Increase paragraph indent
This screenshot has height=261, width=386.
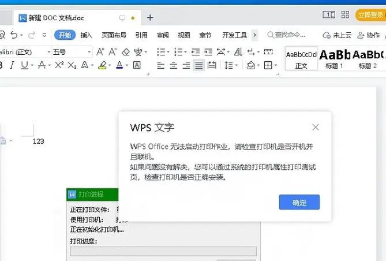(x=208, y=52)
